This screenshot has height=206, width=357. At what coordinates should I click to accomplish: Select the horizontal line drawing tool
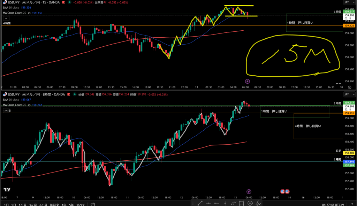(x=208, y=203)
